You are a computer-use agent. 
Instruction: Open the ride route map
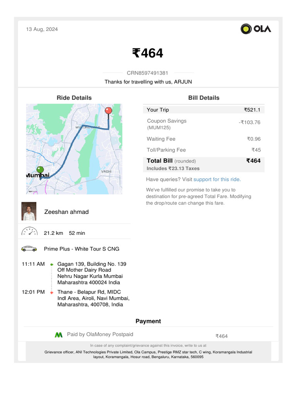point(74,149)
